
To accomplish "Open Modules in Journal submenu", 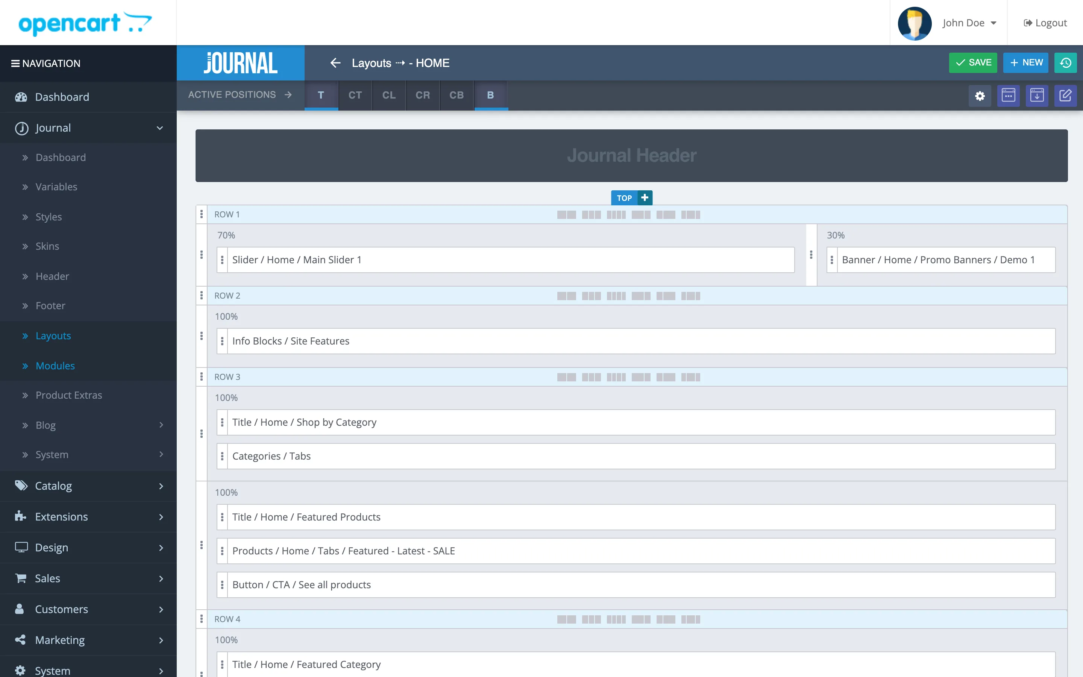I will pyautogui.click(x=55, y=366).
